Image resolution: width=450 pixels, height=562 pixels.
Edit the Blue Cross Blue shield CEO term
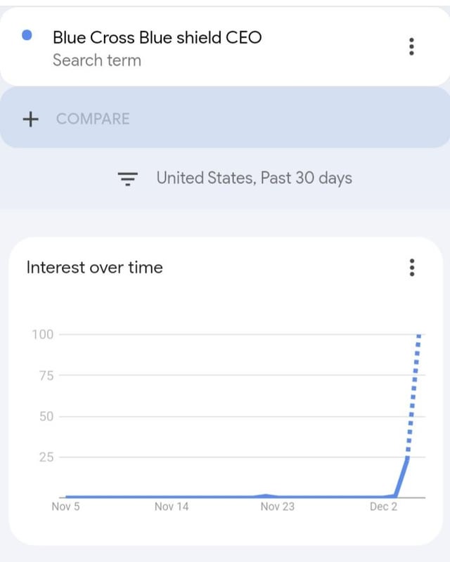coord(157,37)
